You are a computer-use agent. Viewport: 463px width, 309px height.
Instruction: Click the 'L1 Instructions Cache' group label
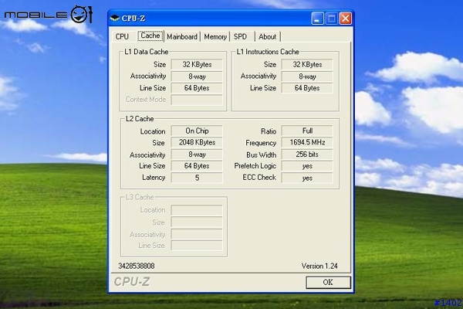pyautogui.click(x=268, y=52)
